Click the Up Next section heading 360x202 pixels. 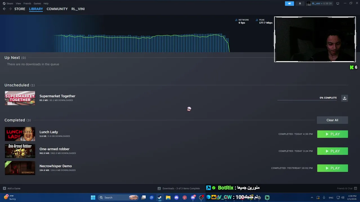(x=15, y=58)
